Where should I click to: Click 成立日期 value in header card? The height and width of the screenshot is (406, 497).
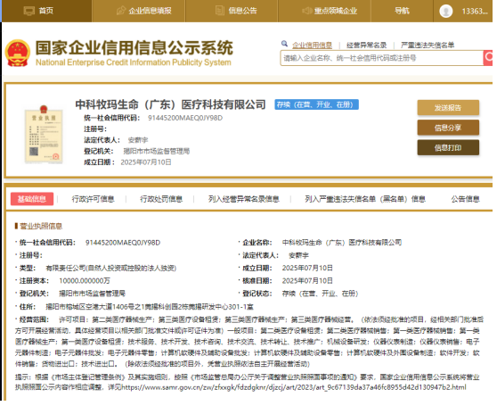tap(146, 162)
